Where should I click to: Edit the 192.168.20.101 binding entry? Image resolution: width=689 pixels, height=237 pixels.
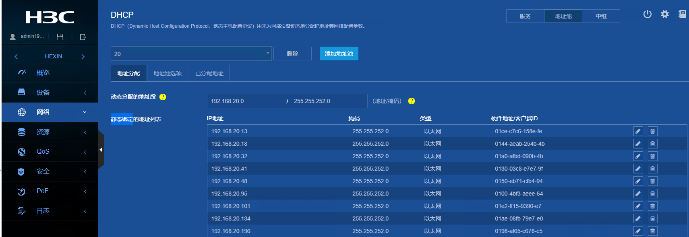click(x=638, y=206)
